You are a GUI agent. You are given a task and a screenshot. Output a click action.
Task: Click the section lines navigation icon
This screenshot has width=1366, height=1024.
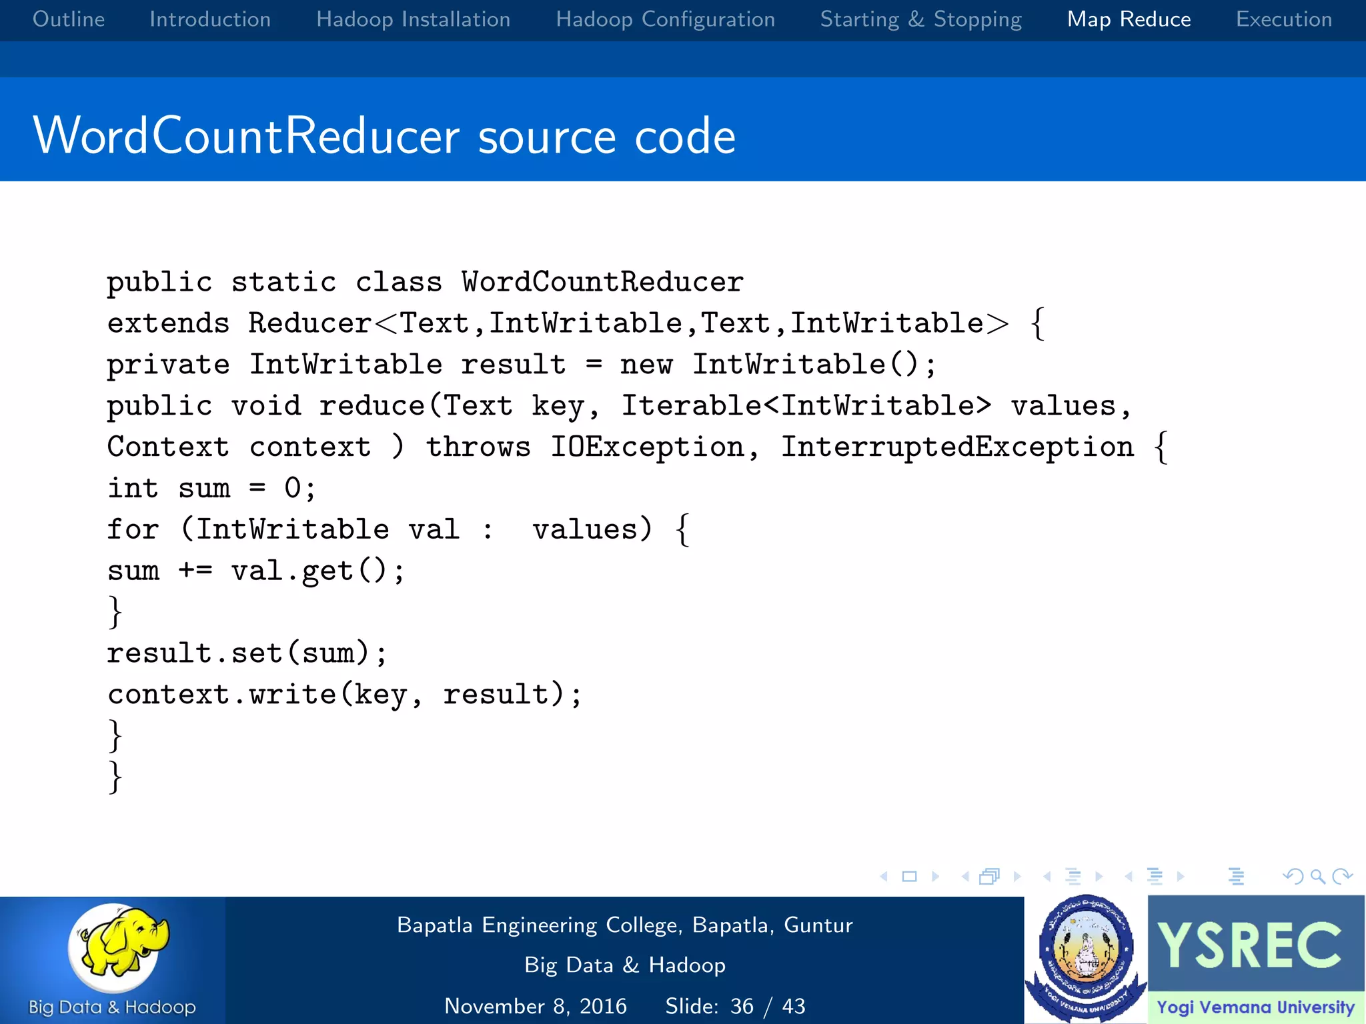pos(1155,877)
